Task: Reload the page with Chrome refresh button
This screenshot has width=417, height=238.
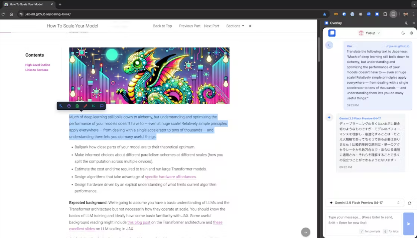Action: pos(3,14)
